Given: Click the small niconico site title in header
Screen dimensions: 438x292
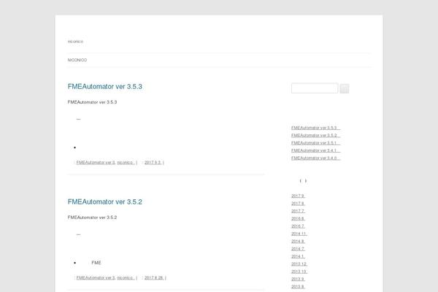Looking at the screenshot, I should pos(75,42).
